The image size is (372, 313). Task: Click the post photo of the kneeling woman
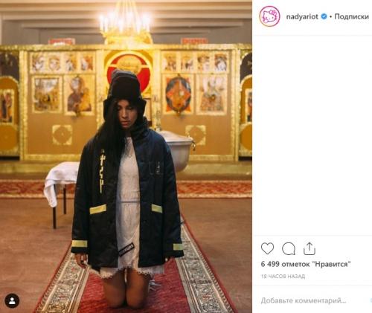point(126,156)
